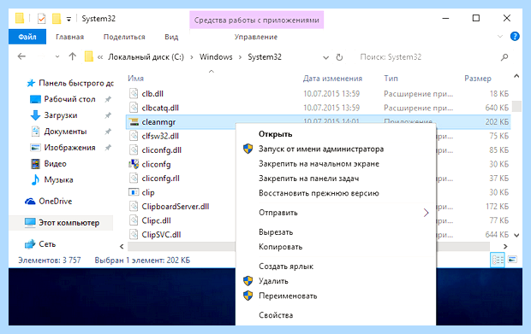
Task: Sort by the Имя column header
Action: point(135,79)
